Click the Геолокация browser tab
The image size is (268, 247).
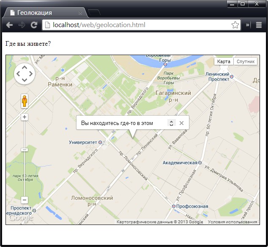coord(42,13)
